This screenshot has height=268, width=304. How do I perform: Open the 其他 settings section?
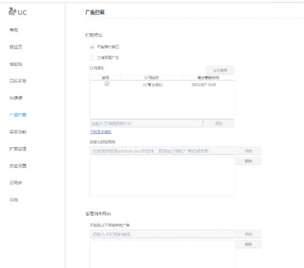click(13, 200)
